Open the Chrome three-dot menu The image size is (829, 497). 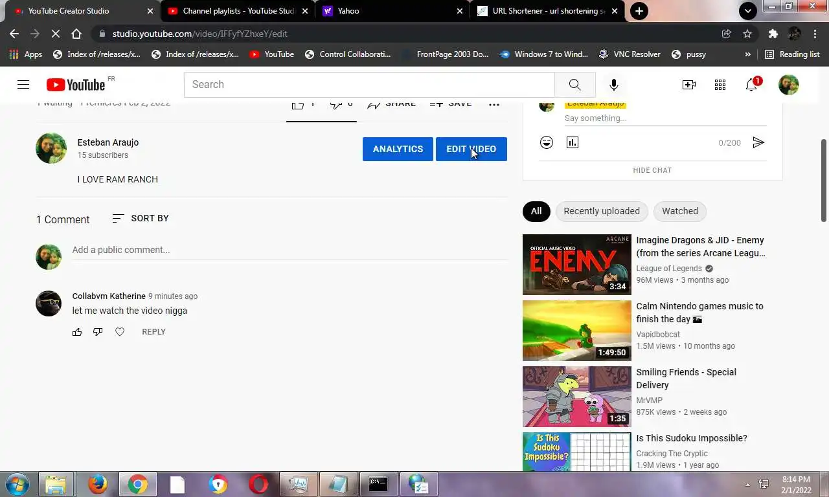(815, 34)
